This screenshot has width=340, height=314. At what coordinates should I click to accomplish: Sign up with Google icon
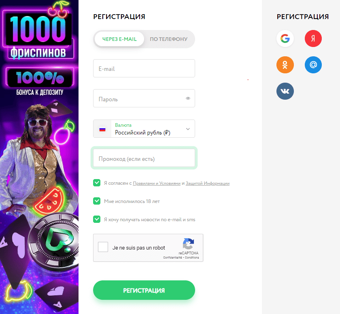click(x=285, y=38)
